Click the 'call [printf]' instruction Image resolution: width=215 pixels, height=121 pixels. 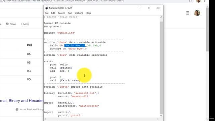61,68
